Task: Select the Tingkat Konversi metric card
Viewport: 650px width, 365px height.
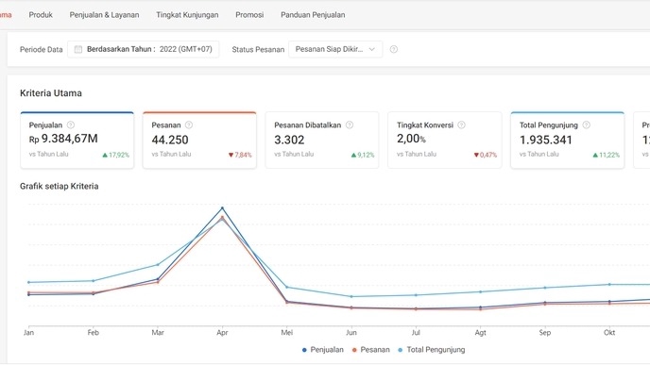Action: point(445,140)
